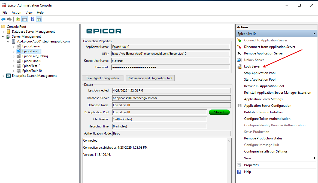The width and height of the screenshot is (318, 183).
Task: Click the Disconnect from Application Server icon
Action: [x=239, y=47]
